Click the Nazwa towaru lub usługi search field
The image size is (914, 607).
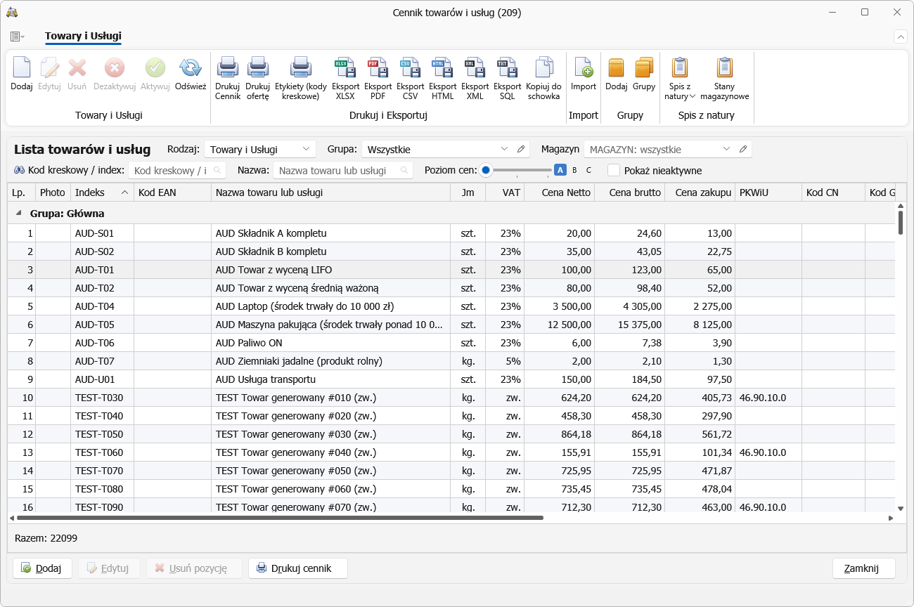pyautogui.click(x=343, y=170)
